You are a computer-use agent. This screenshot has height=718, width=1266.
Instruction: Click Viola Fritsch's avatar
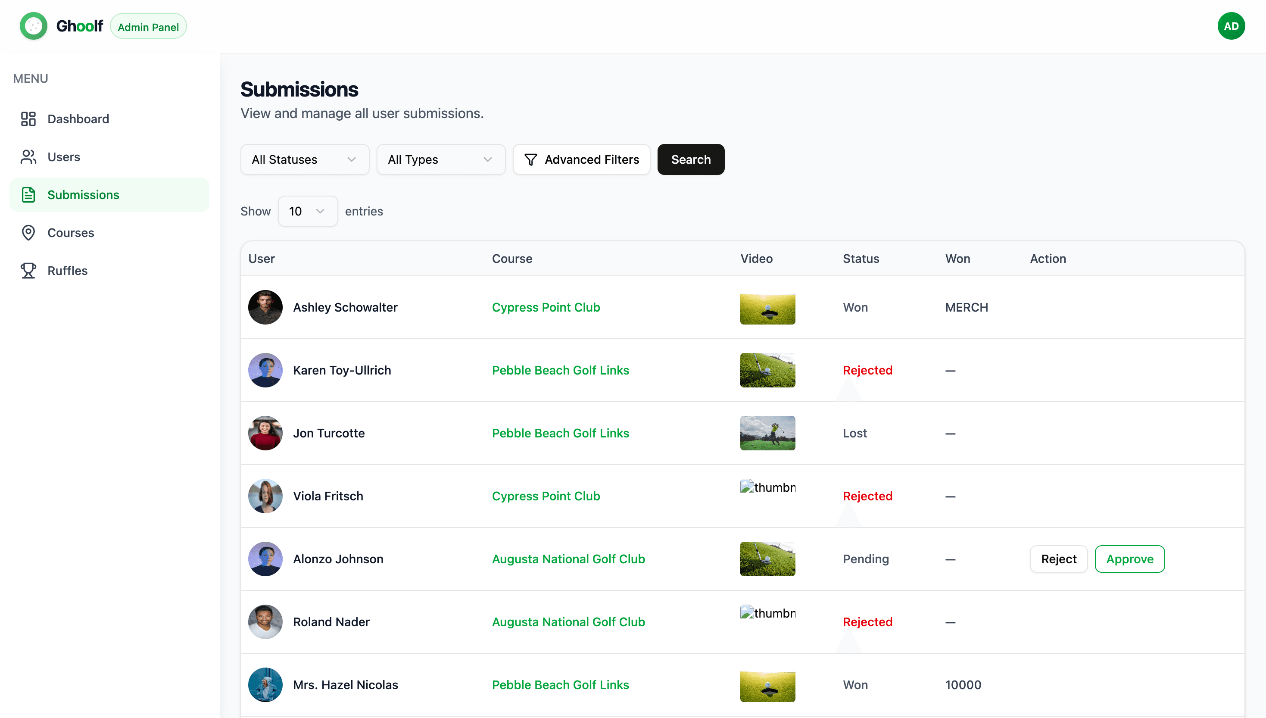[x=265, y=496]
